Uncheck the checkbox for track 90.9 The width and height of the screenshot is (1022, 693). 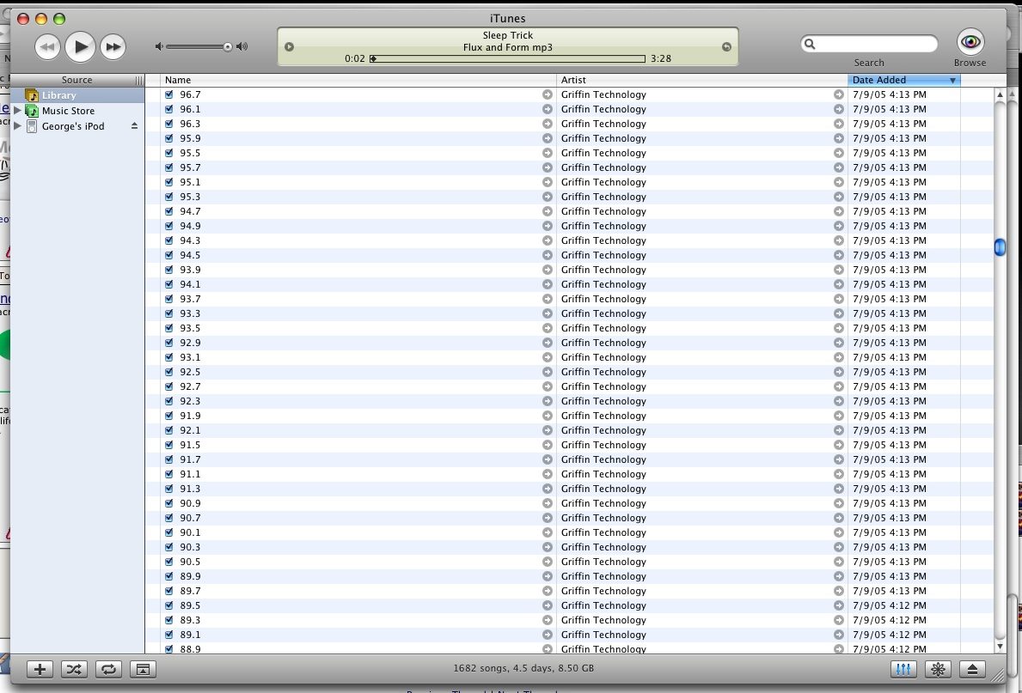169,503
